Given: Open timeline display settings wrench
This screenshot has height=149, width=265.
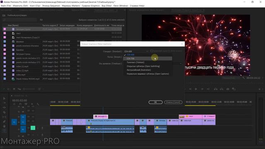Looking at the screenshot, I should 38,104.
